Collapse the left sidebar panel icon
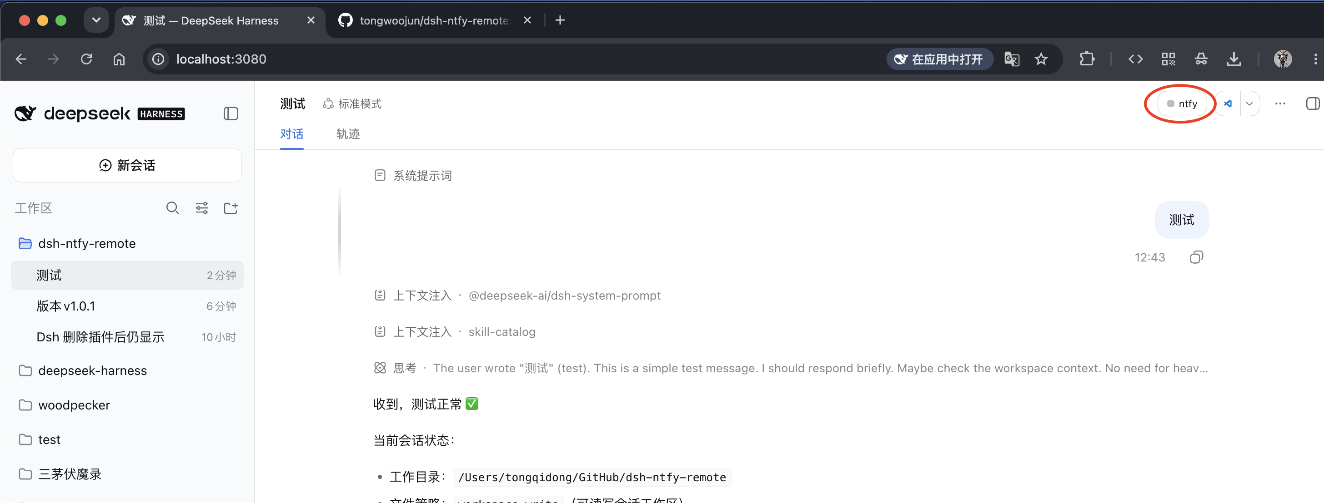1324x503 pixels. 231,113
